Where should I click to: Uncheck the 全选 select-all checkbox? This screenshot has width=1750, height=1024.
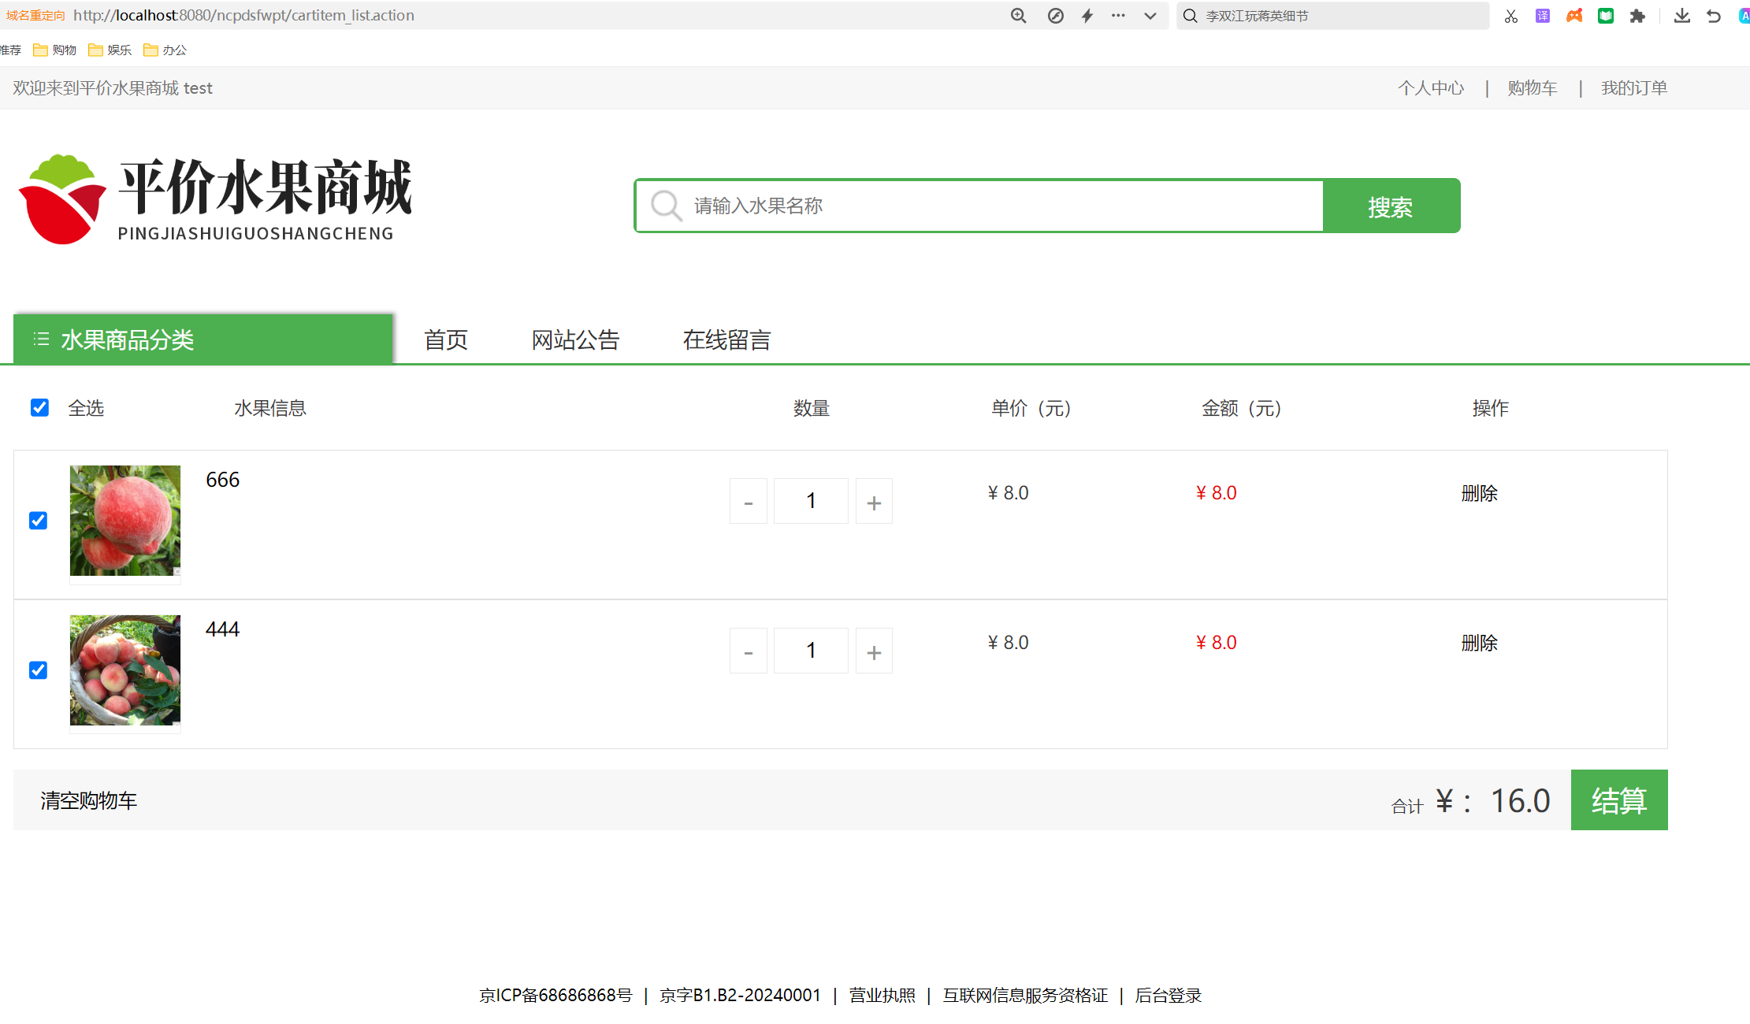tap(39, 407)
